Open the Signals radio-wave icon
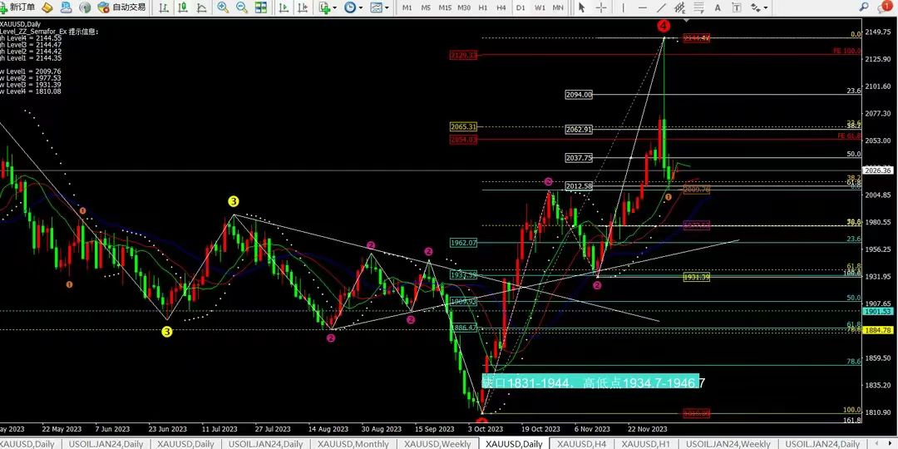898x449 pixels. click(x=86, y=7)
